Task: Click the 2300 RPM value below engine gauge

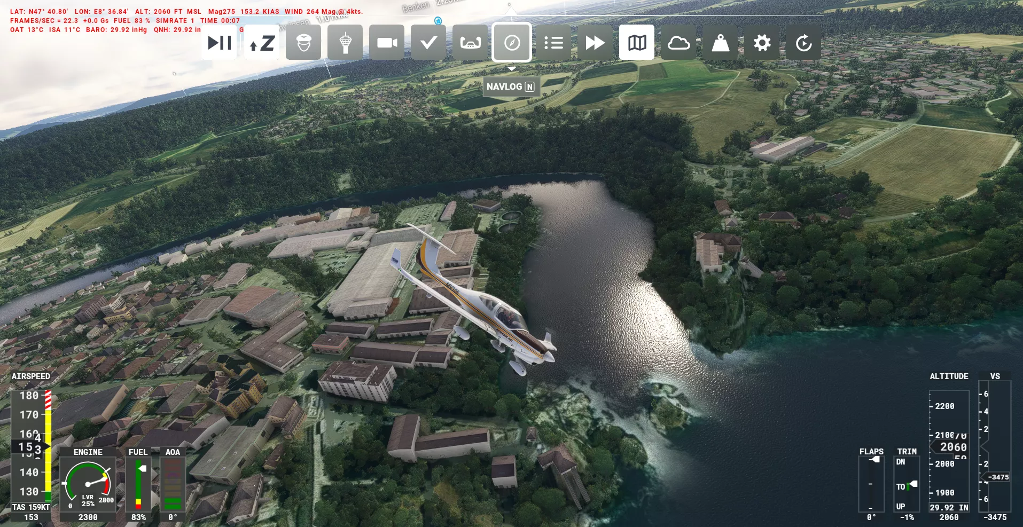Action: tap(88, 517)
